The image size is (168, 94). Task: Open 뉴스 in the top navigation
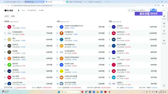23,10
